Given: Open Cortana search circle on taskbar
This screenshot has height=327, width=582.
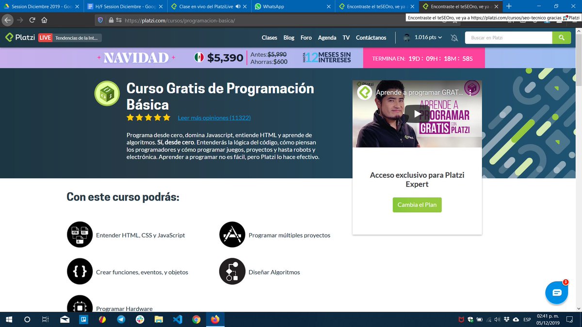Looking at the screenshot, I should coord(27,319).
